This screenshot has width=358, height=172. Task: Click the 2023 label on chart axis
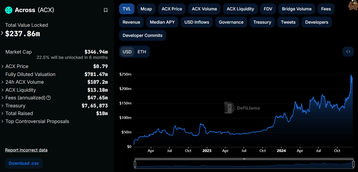pyautogui.click(x=207, y=151)
